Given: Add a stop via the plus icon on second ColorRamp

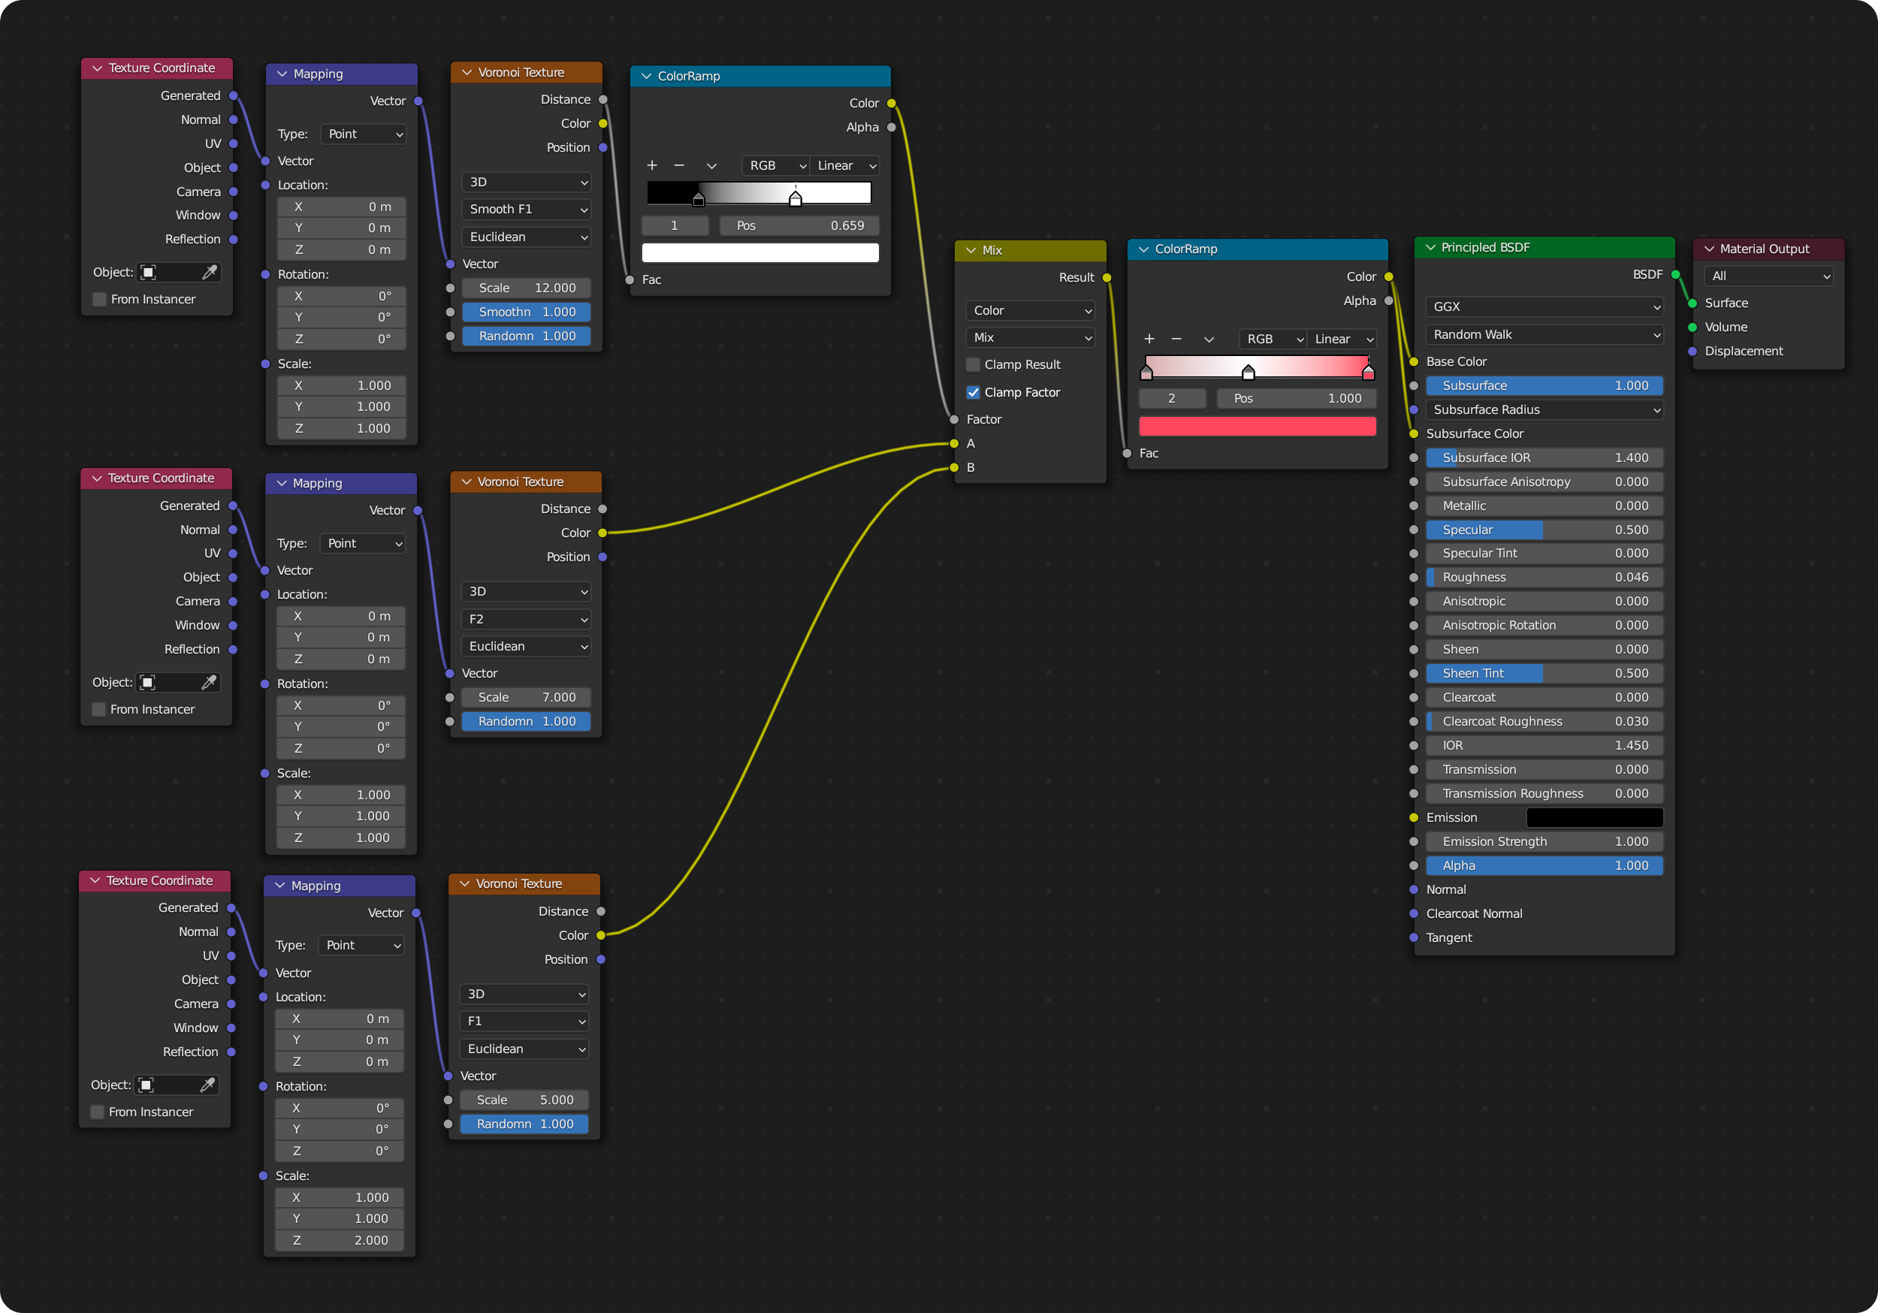Looking at the screenshot, I should tap(1149, 339).
